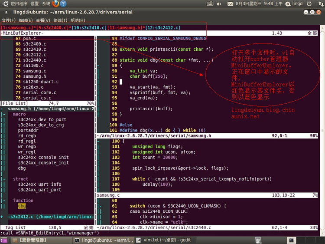Jump to tag portaddr
The height and width of the screenshot is (244, 325).
(x=28, y=130)
